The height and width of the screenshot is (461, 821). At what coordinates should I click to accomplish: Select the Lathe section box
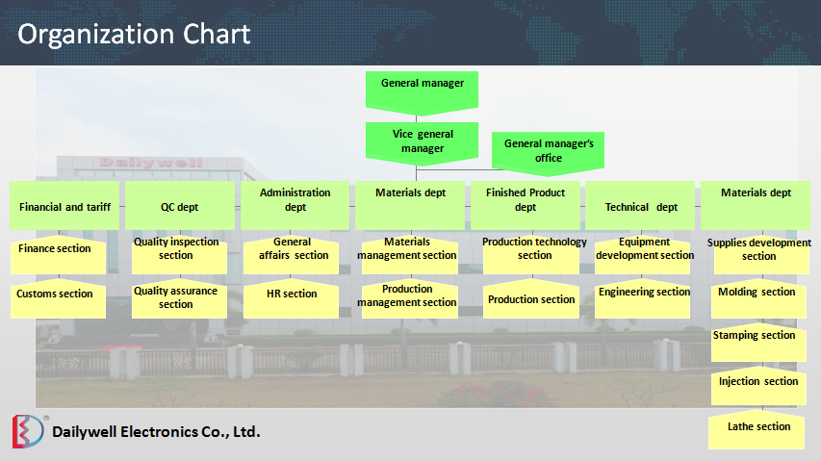point(757,430)
